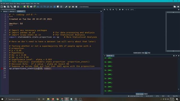180x101 pixels.
Task: Save the current file
Action: click(x=8, y=7)
